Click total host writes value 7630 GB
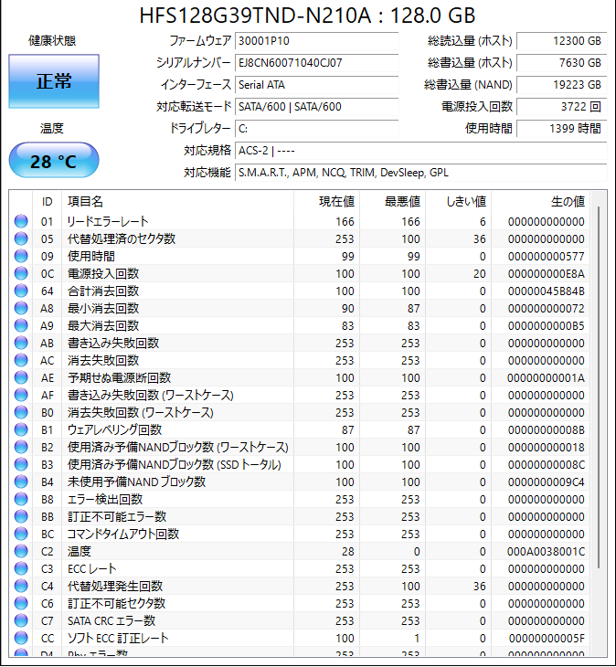 [x=561, y=63]
